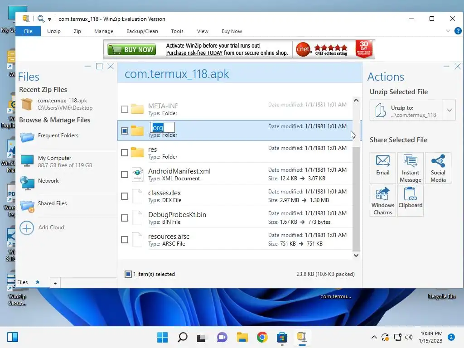The height and width of the screenshot is (348, 464).
Task: Click the pin icon on Files tab
Action: pyautogui.click(x=38, y=282)
